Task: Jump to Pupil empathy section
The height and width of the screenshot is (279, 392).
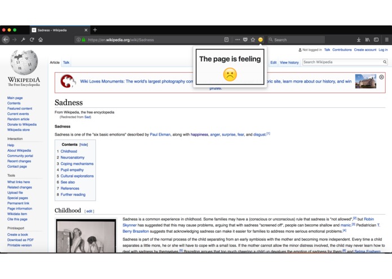Action: coord(72,170)
